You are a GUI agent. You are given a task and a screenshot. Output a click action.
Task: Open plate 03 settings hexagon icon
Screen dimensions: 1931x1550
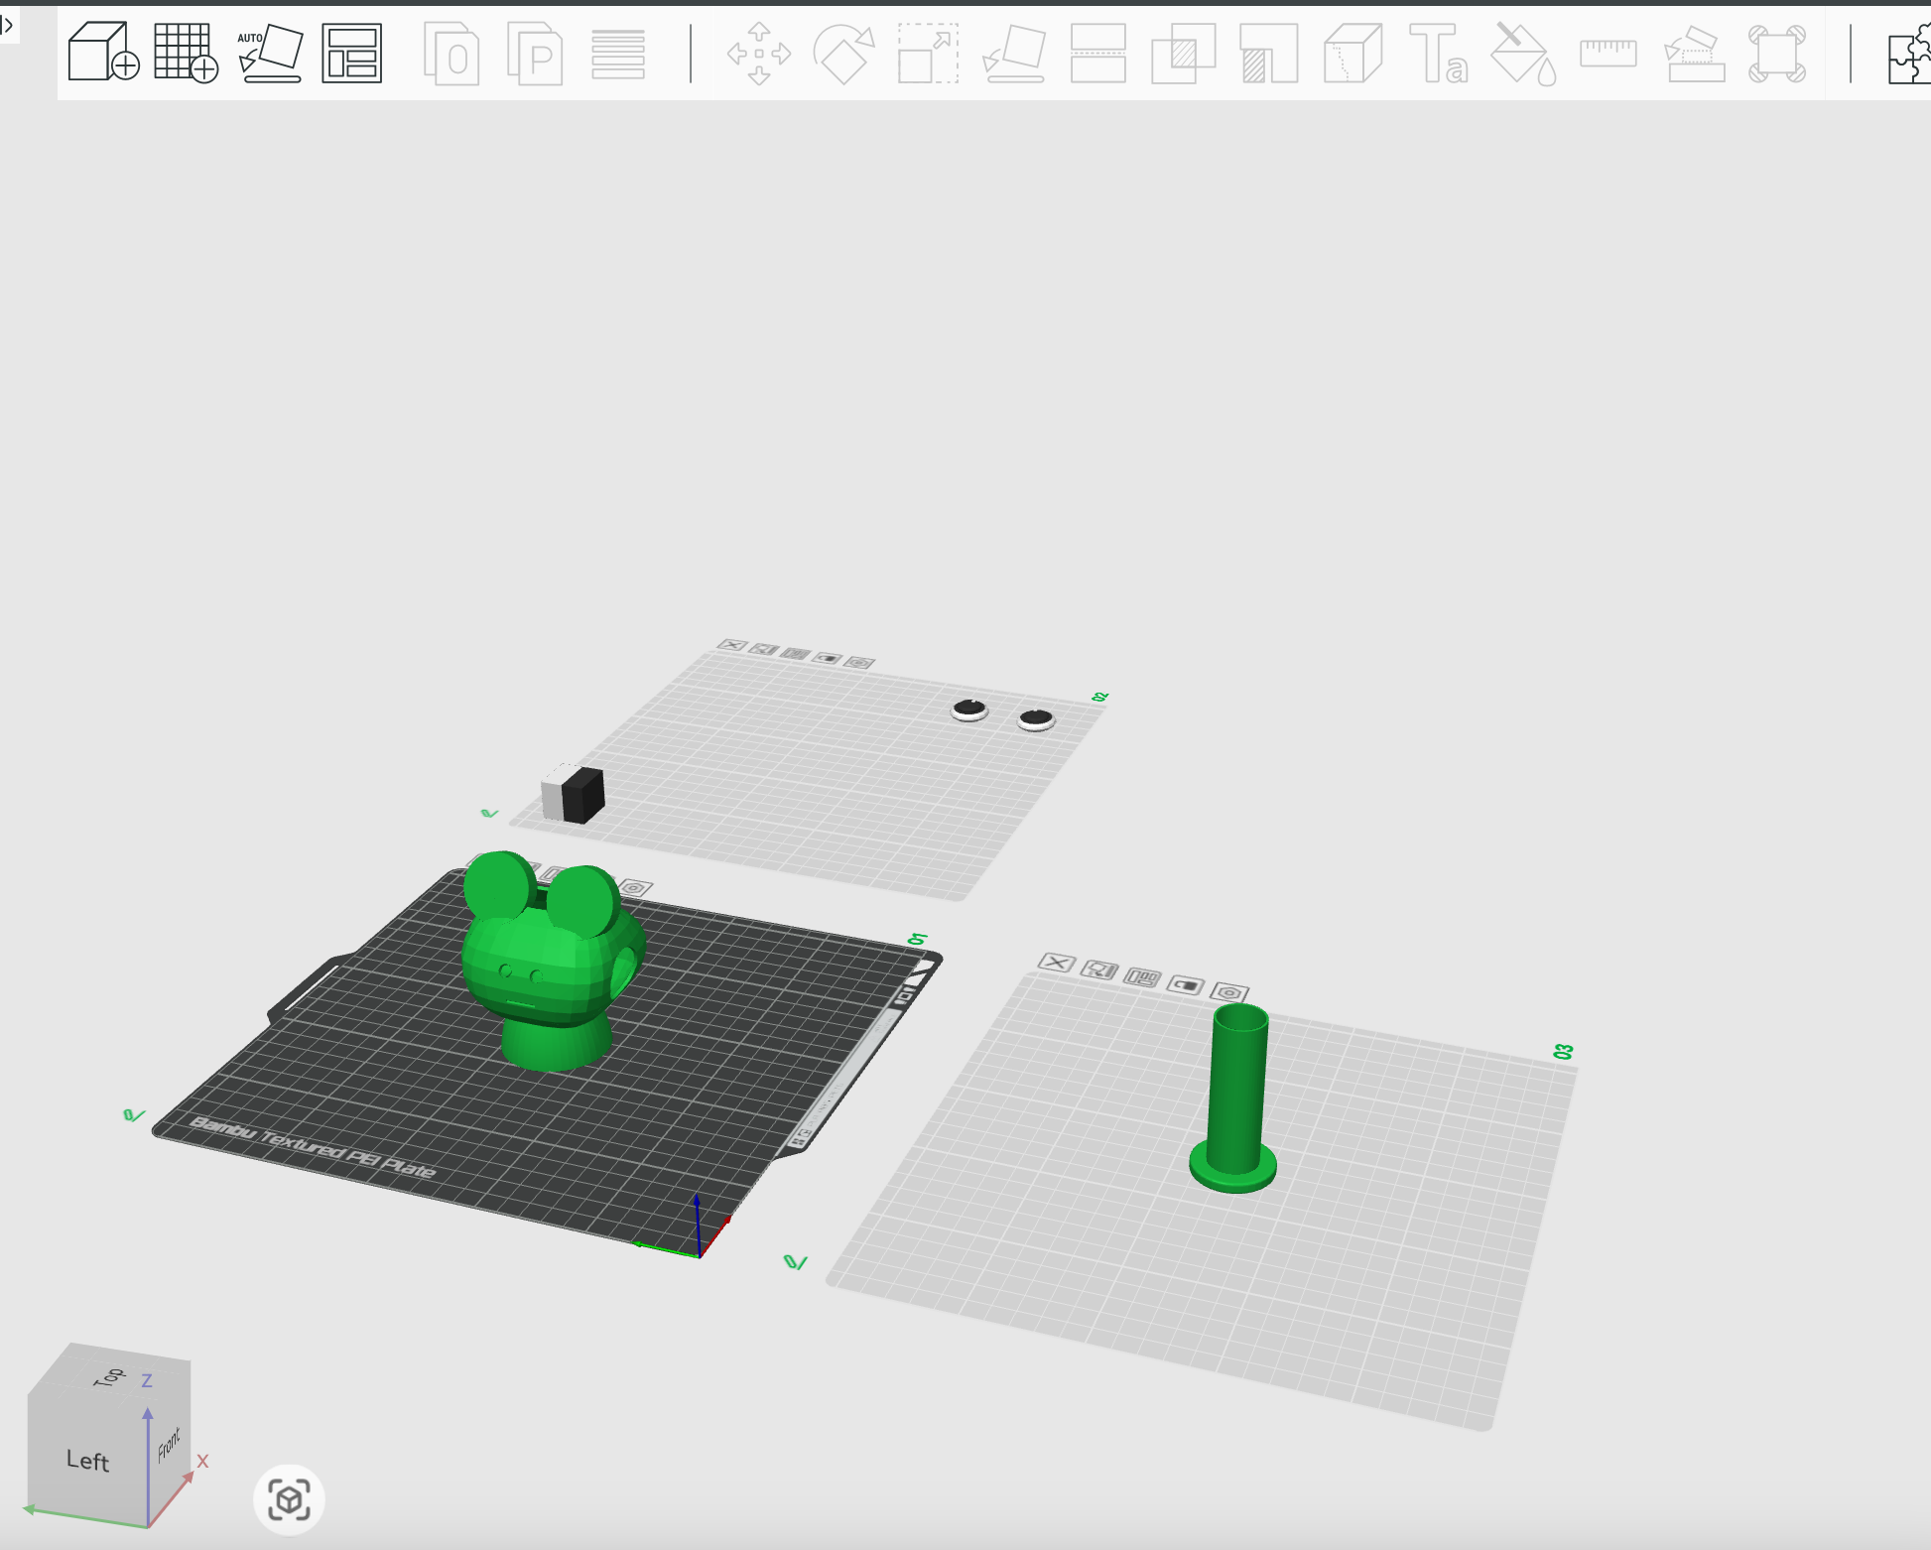1229,991
